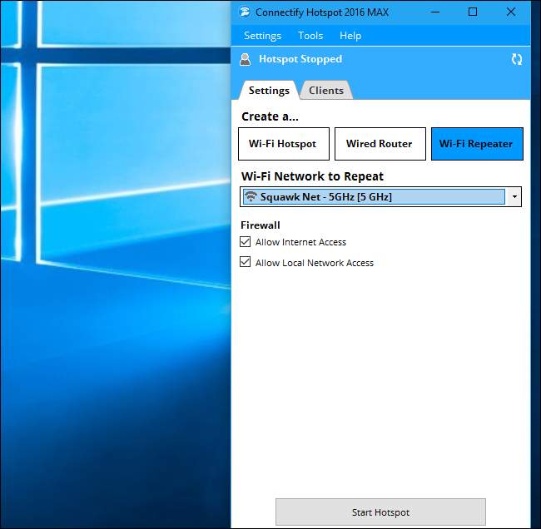Click the Firewall section label

(261, 225)
